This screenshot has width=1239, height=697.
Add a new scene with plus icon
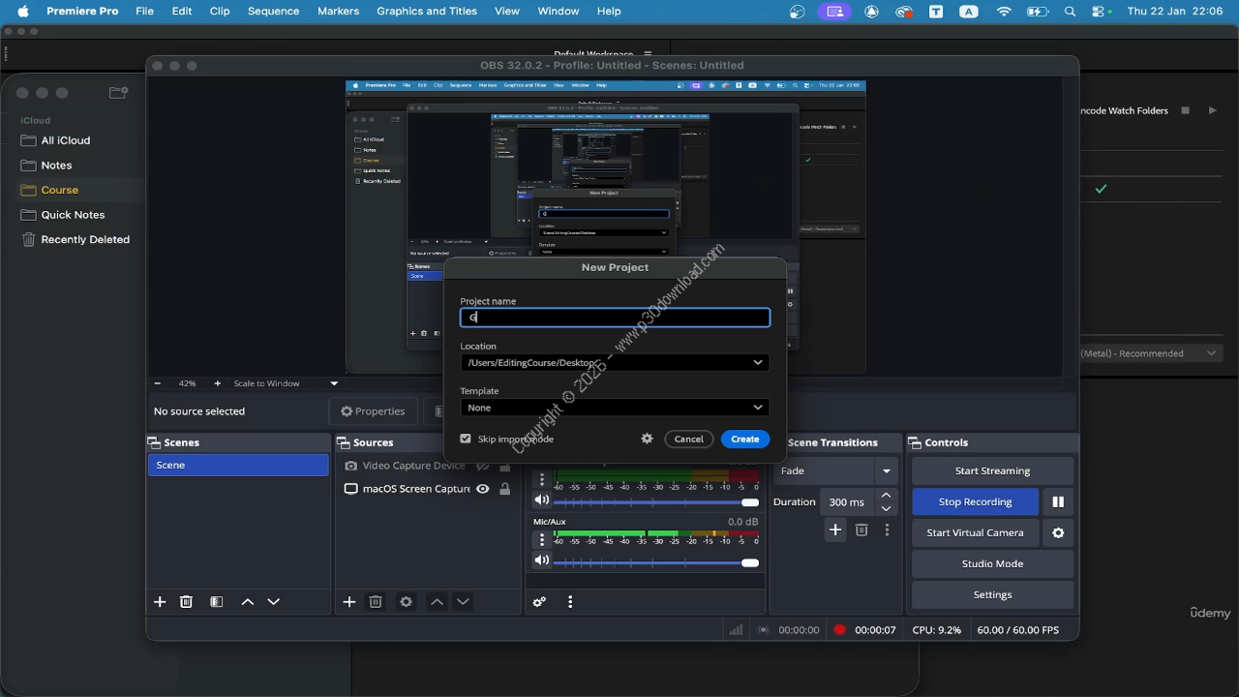pyautogui.click(x=160, y=601)
